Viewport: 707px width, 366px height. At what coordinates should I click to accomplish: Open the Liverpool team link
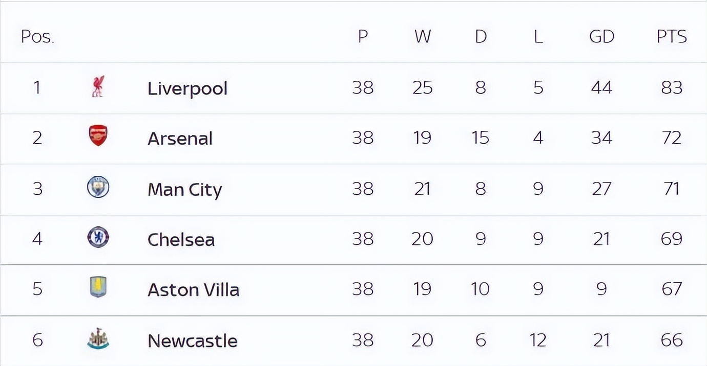pos(188,88)
